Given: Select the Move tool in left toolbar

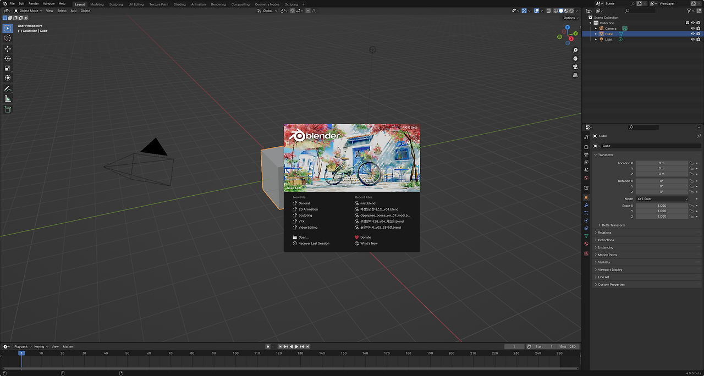Looking at the screenshot, I should click(8, 48).
